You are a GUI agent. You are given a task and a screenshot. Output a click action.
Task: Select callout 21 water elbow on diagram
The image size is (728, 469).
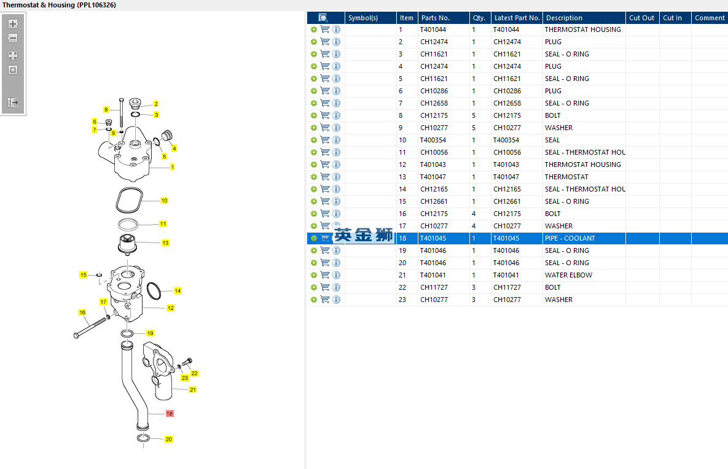pos(193,390)
